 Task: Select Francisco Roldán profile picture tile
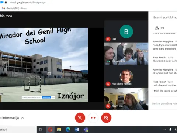(x=126, y=76)
